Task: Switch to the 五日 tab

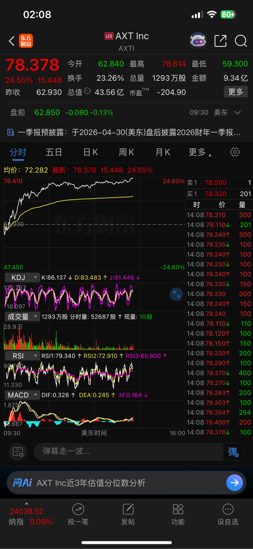Action: (x=54, y=152)
